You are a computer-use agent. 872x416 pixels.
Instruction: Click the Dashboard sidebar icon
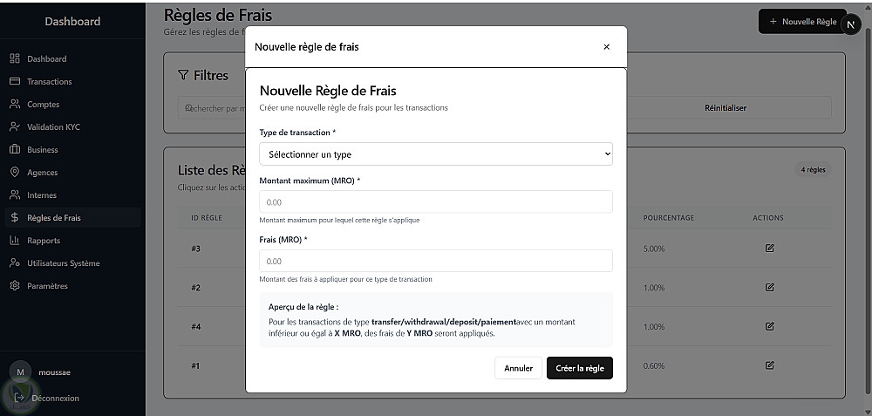click(15, 59)
